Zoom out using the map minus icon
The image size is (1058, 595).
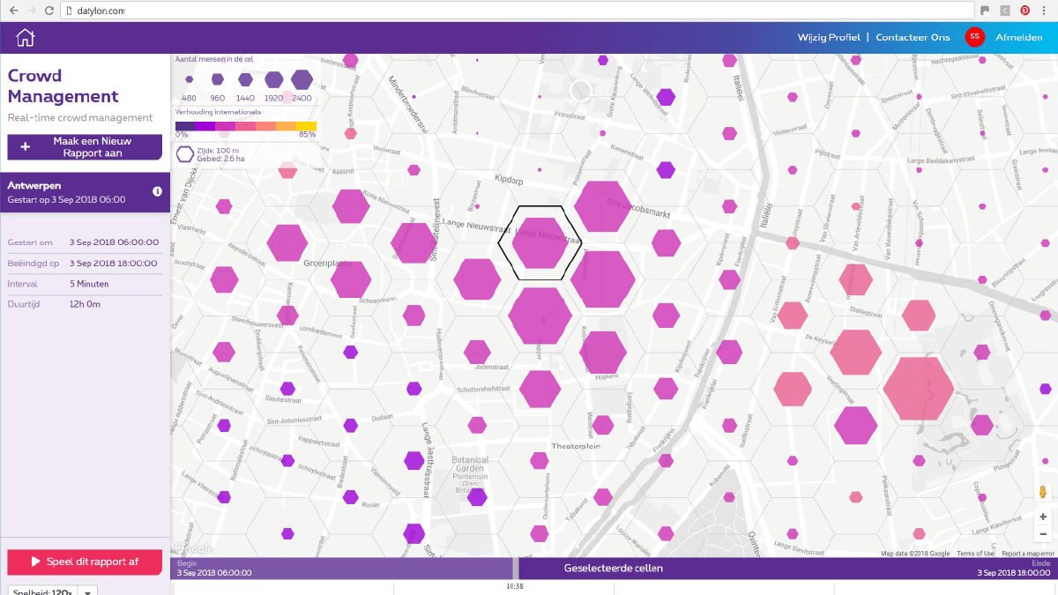click(x=1042, y=532)
